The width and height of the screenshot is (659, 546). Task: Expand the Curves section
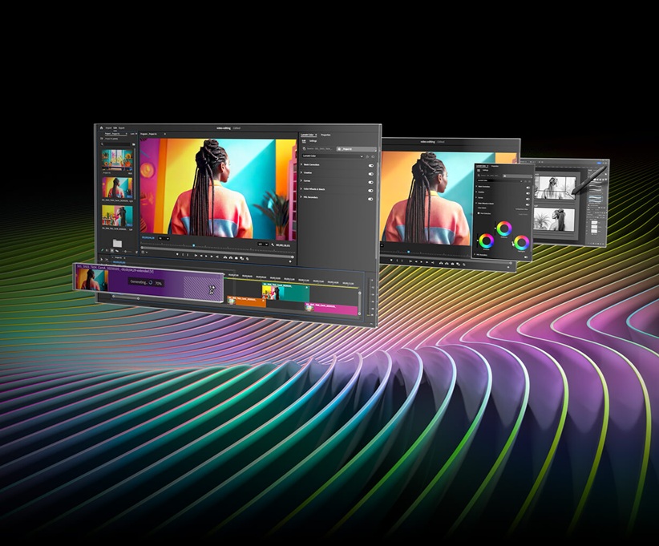[301, 180]
